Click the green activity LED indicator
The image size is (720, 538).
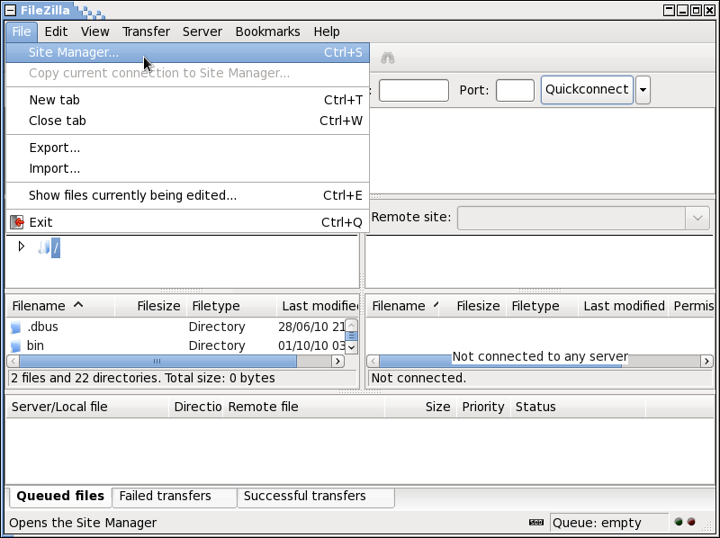[x=679, y=522]
